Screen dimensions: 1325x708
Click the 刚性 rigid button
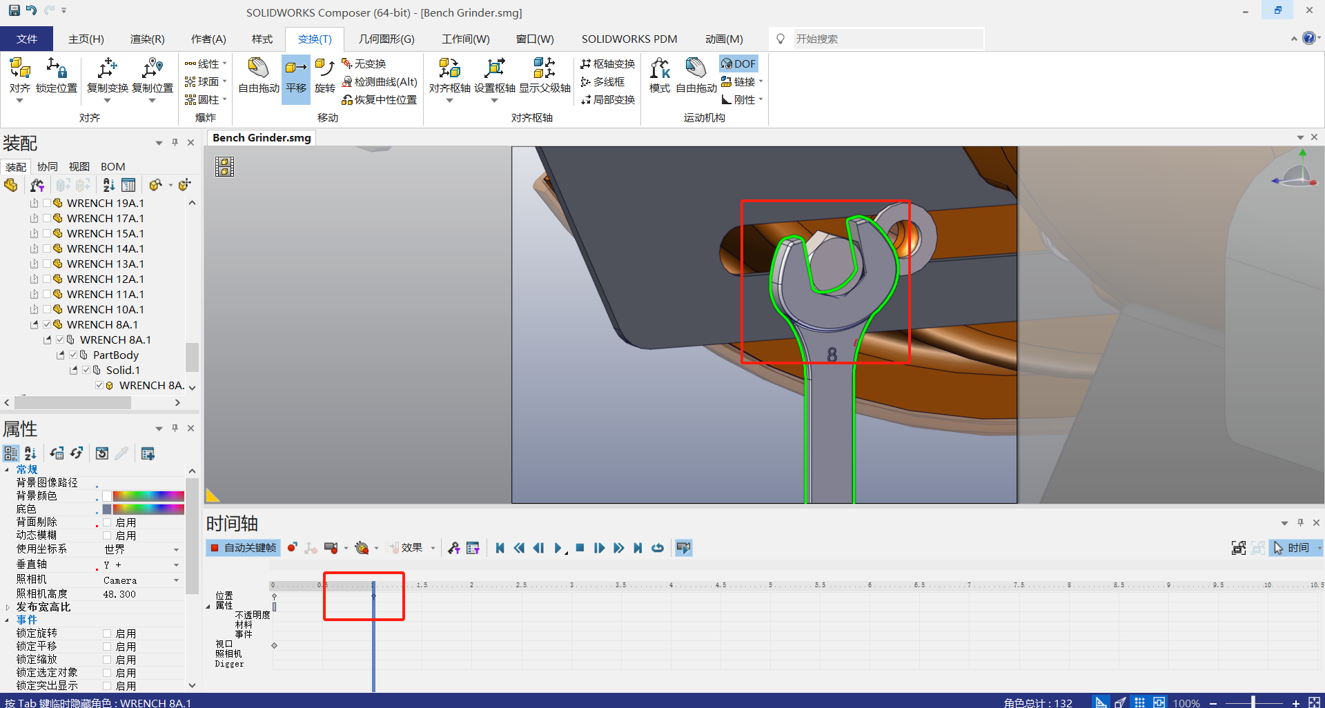[x=738, y=99]
